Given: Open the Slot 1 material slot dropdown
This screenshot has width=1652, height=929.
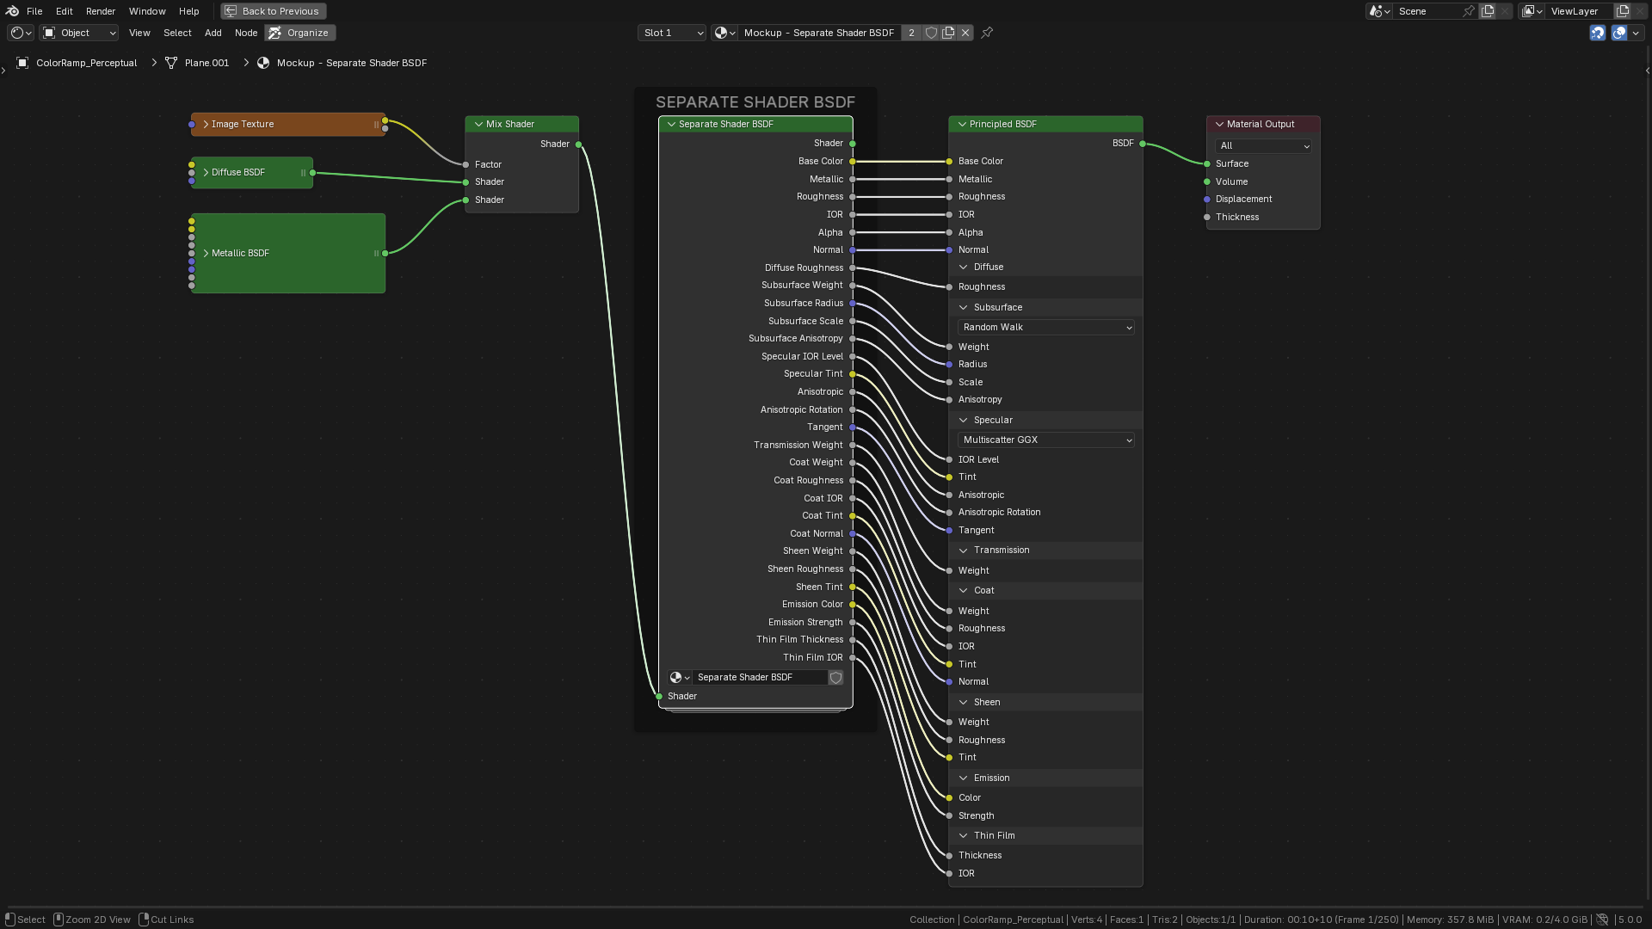Looking at the screenshot, I should pos(672,33).
